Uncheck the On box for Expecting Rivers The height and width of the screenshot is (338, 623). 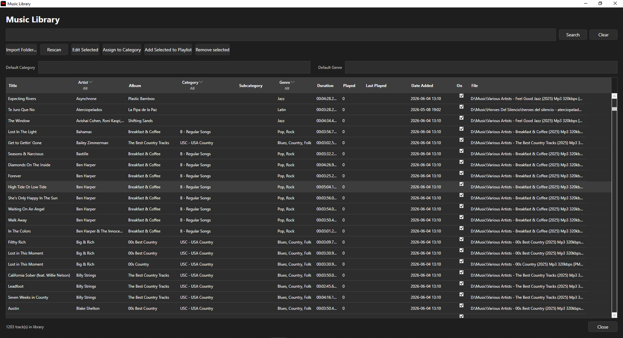(461, 96)
